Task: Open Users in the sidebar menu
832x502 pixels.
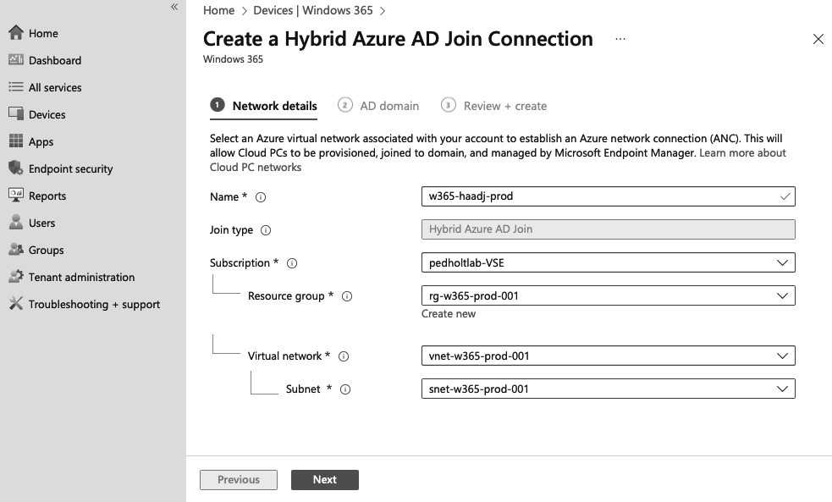Action: point(42,223)
